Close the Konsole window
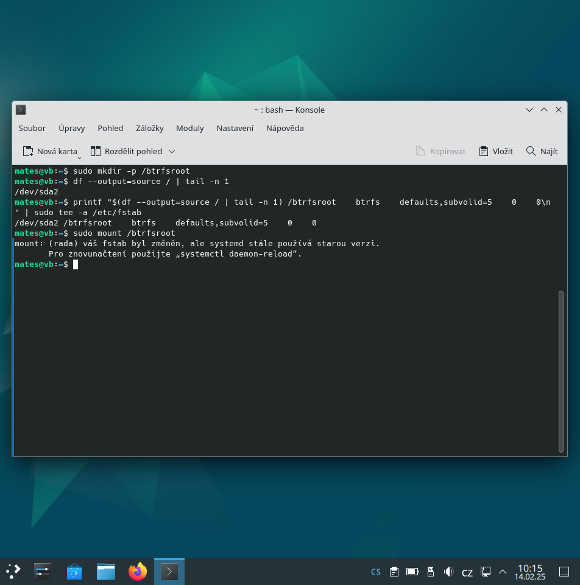 click(x=558, y=110)
